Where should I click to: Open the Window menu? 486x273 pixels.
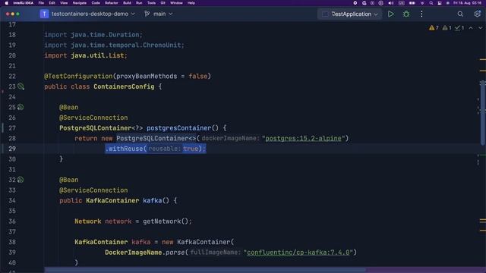click(x=176, y=3)
